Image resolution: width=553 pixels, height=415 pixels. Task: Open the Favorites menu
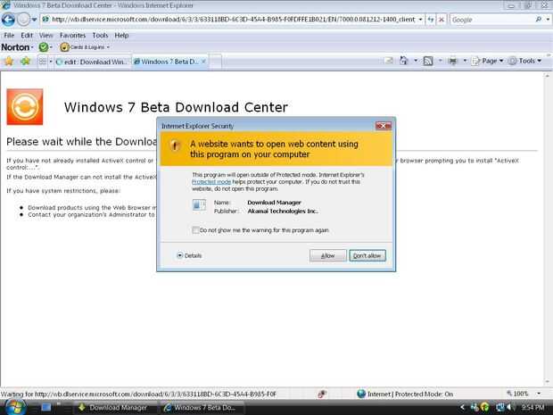point(72,36)
